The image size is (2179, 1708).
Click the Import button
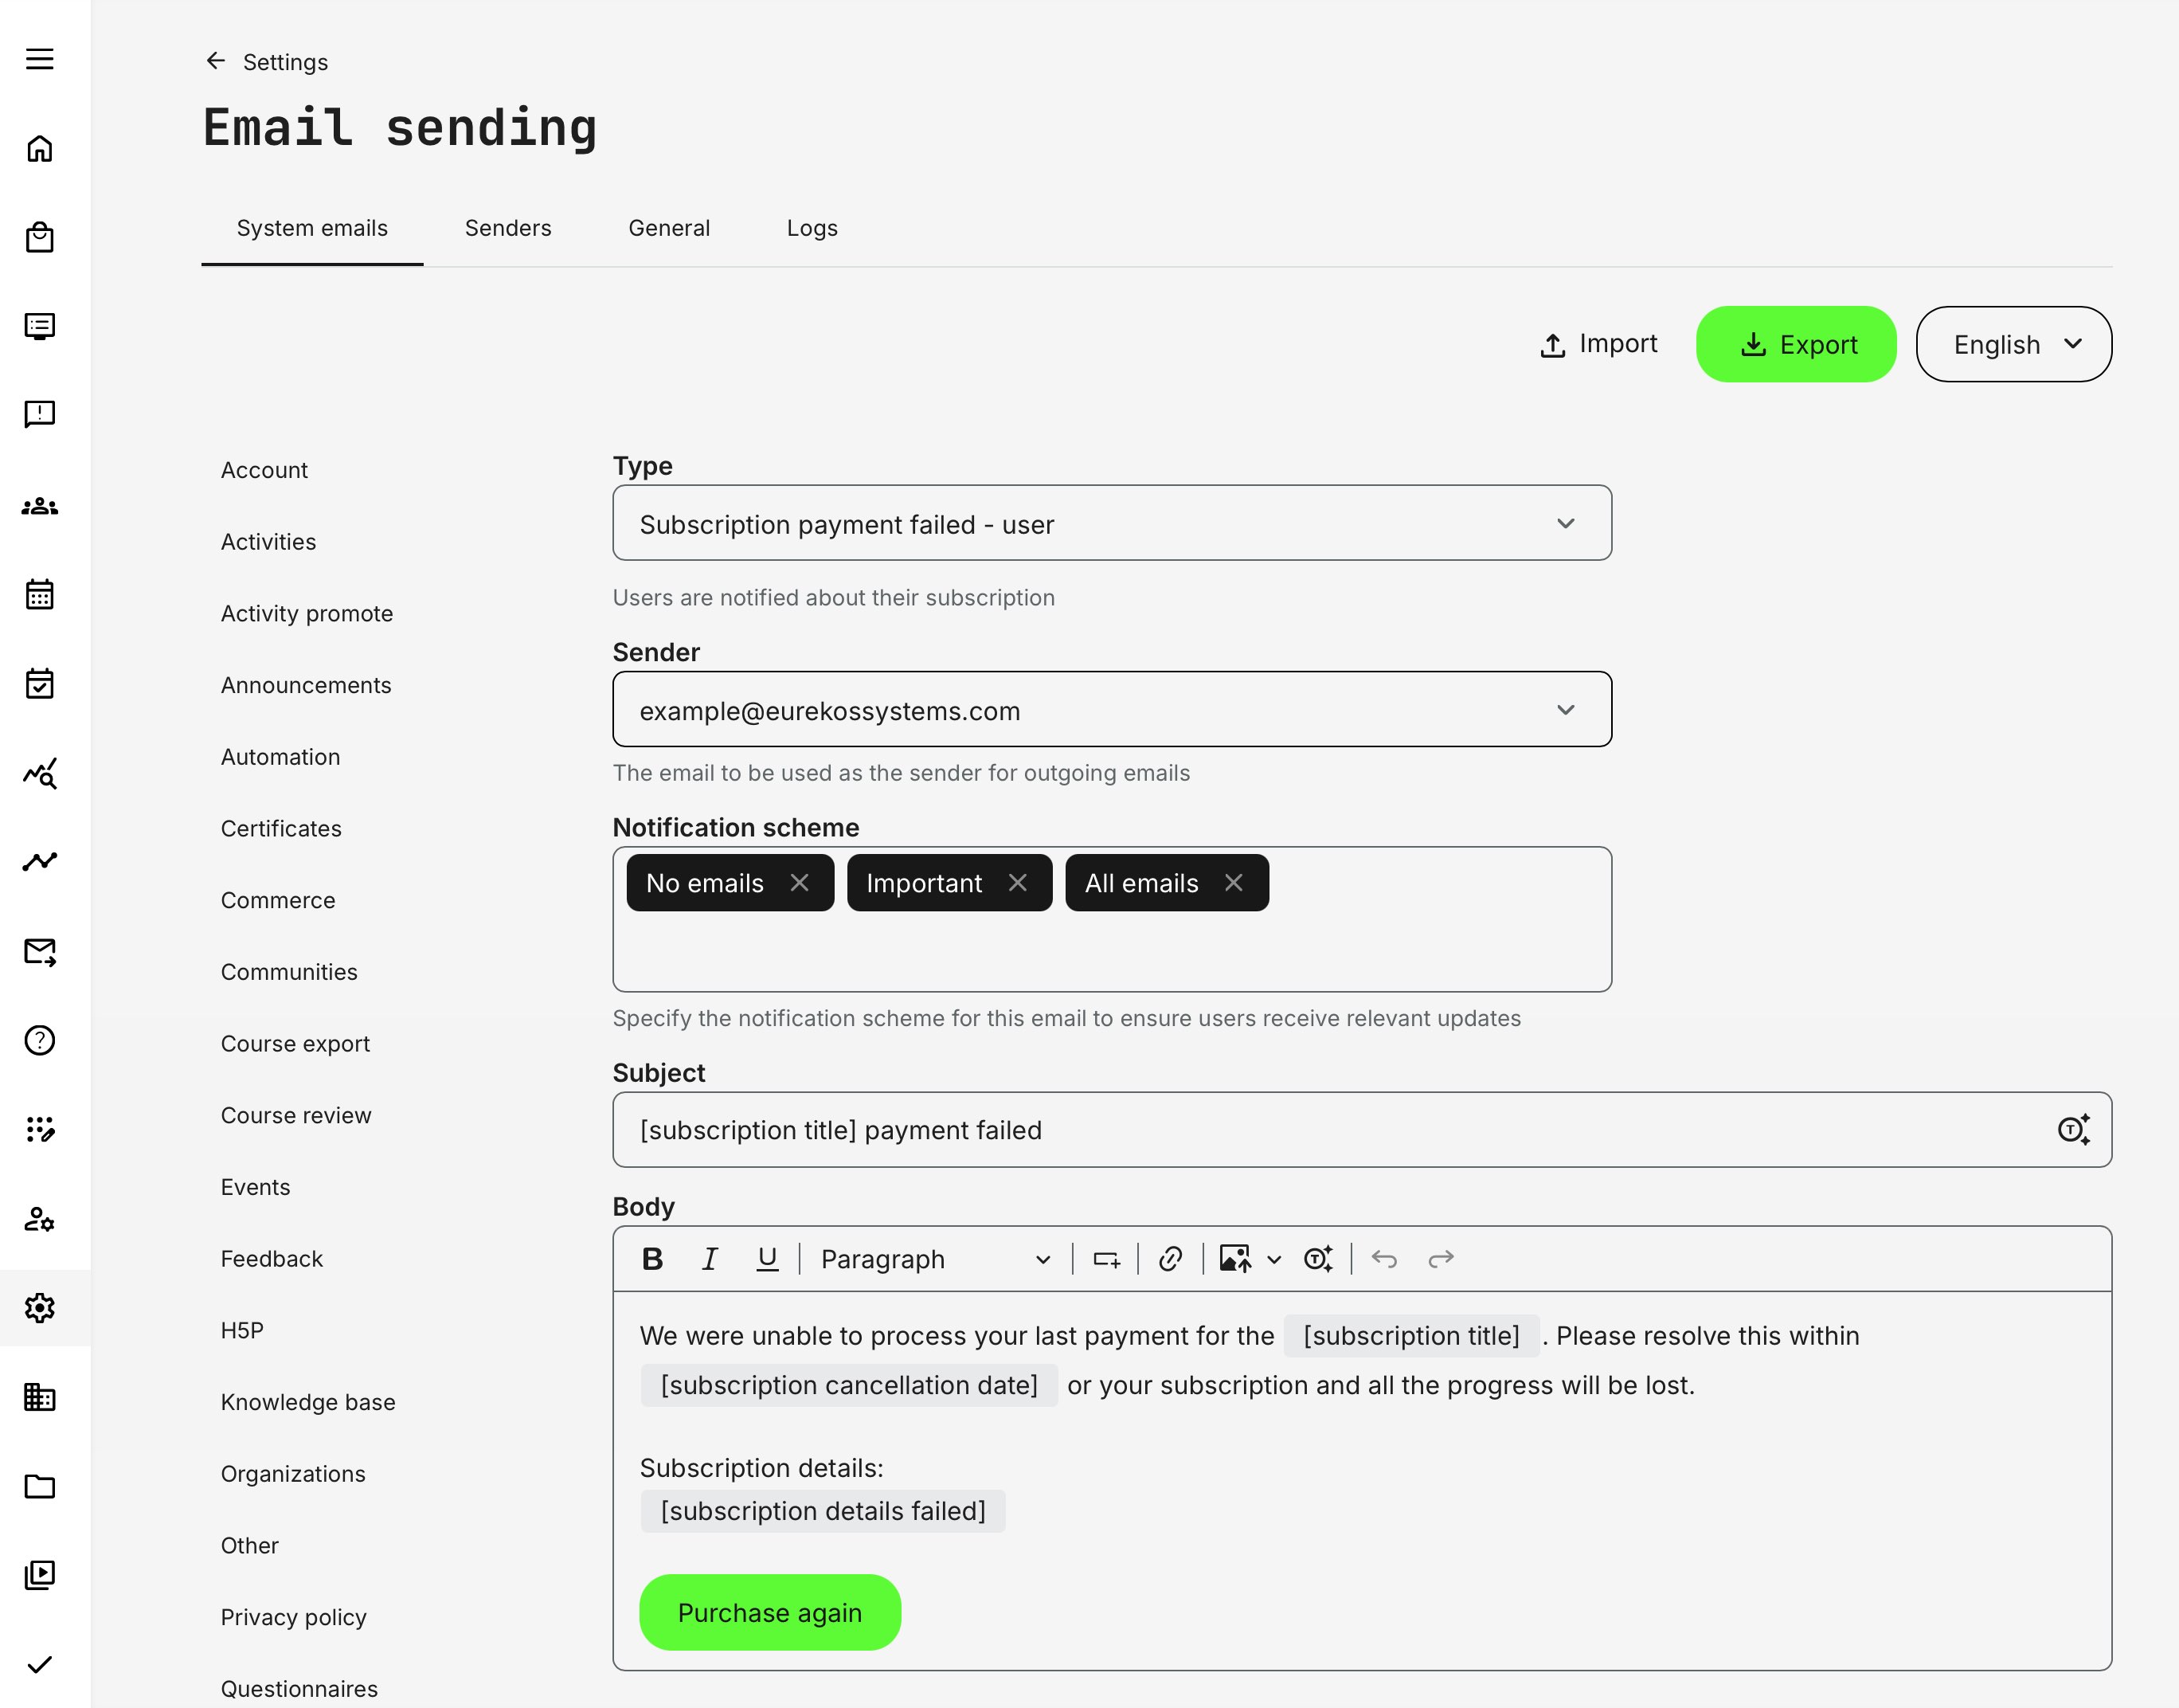coord(1598,345)
